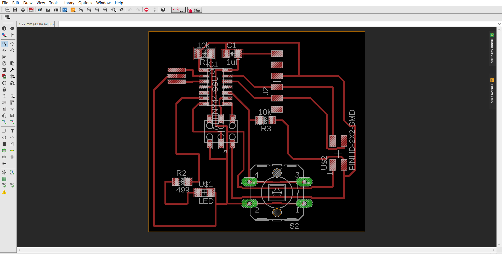The height and width of the screenshot is (254, 502).
Task: Toggle the eye Show tool
Action: (x=12, y=28)
